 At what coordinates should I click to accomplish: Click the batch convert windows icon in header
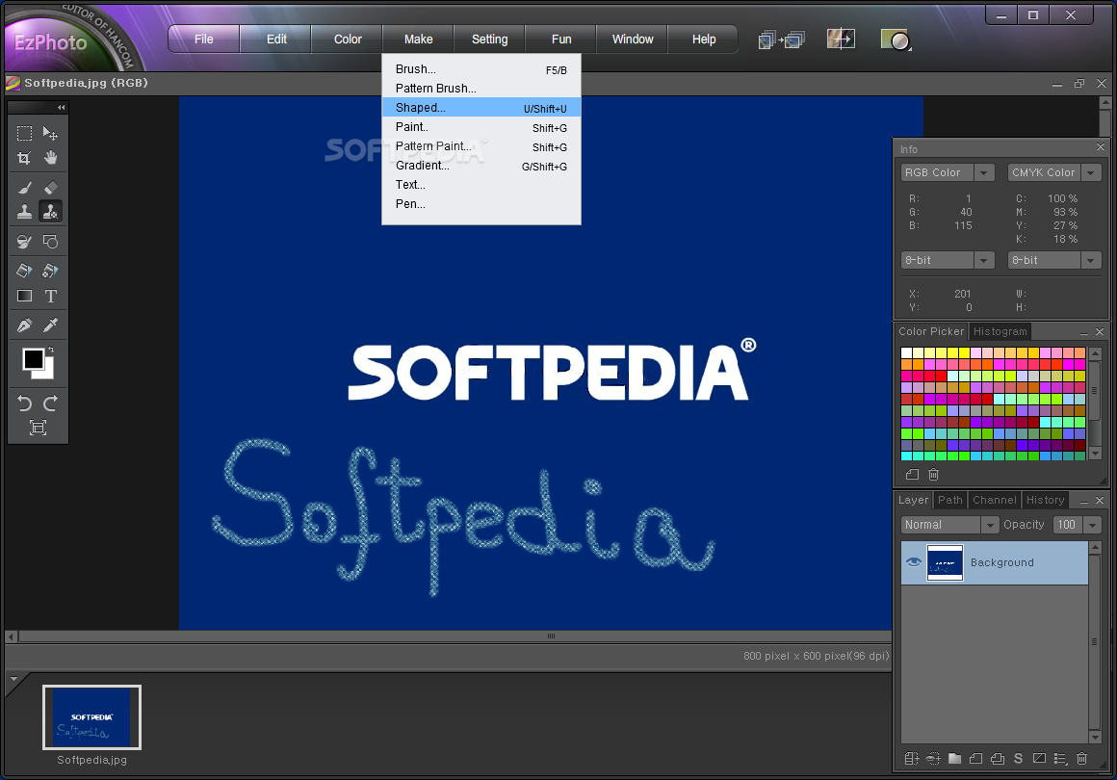[782, 39]
